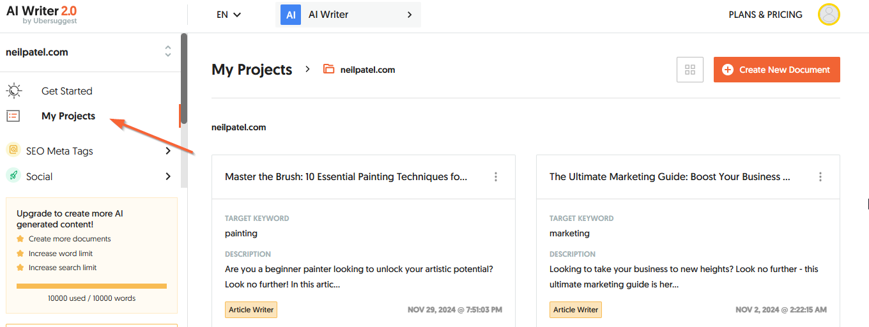Open the EN language dropdown

tap(228, 15)
